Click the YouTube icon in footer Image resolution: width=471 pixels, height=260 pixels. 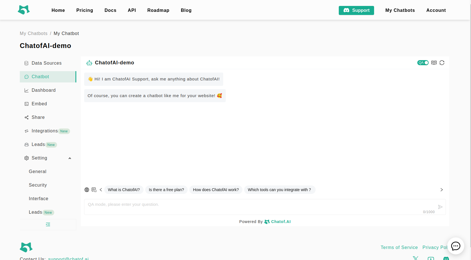click(x=431, y=258)
